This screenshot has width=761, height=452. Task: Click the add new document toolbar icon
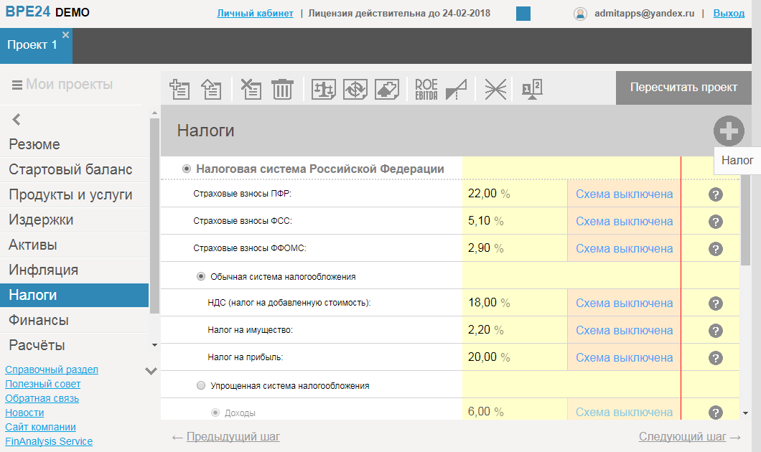click(x=179, y=89)
